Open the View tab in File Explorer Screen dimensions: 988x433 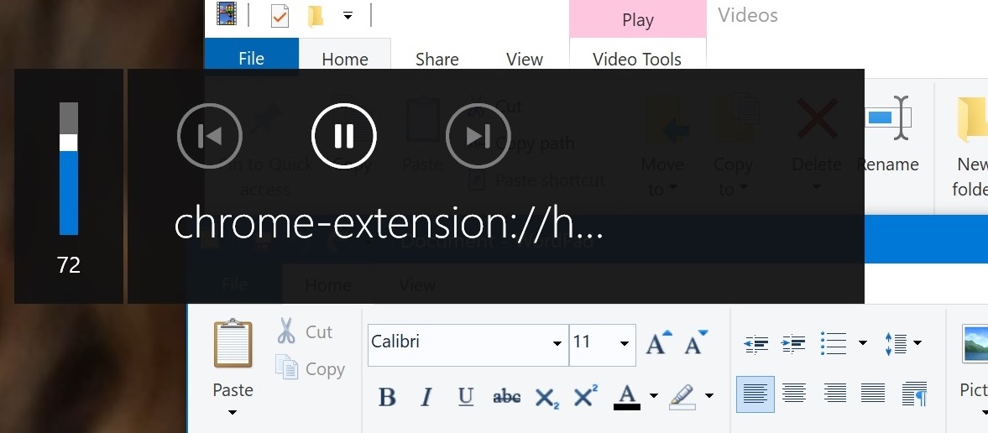tap(525, 59)
